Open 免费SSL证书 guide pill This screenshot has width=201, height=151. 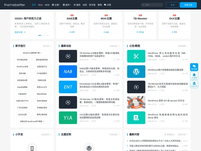(42, 87)
